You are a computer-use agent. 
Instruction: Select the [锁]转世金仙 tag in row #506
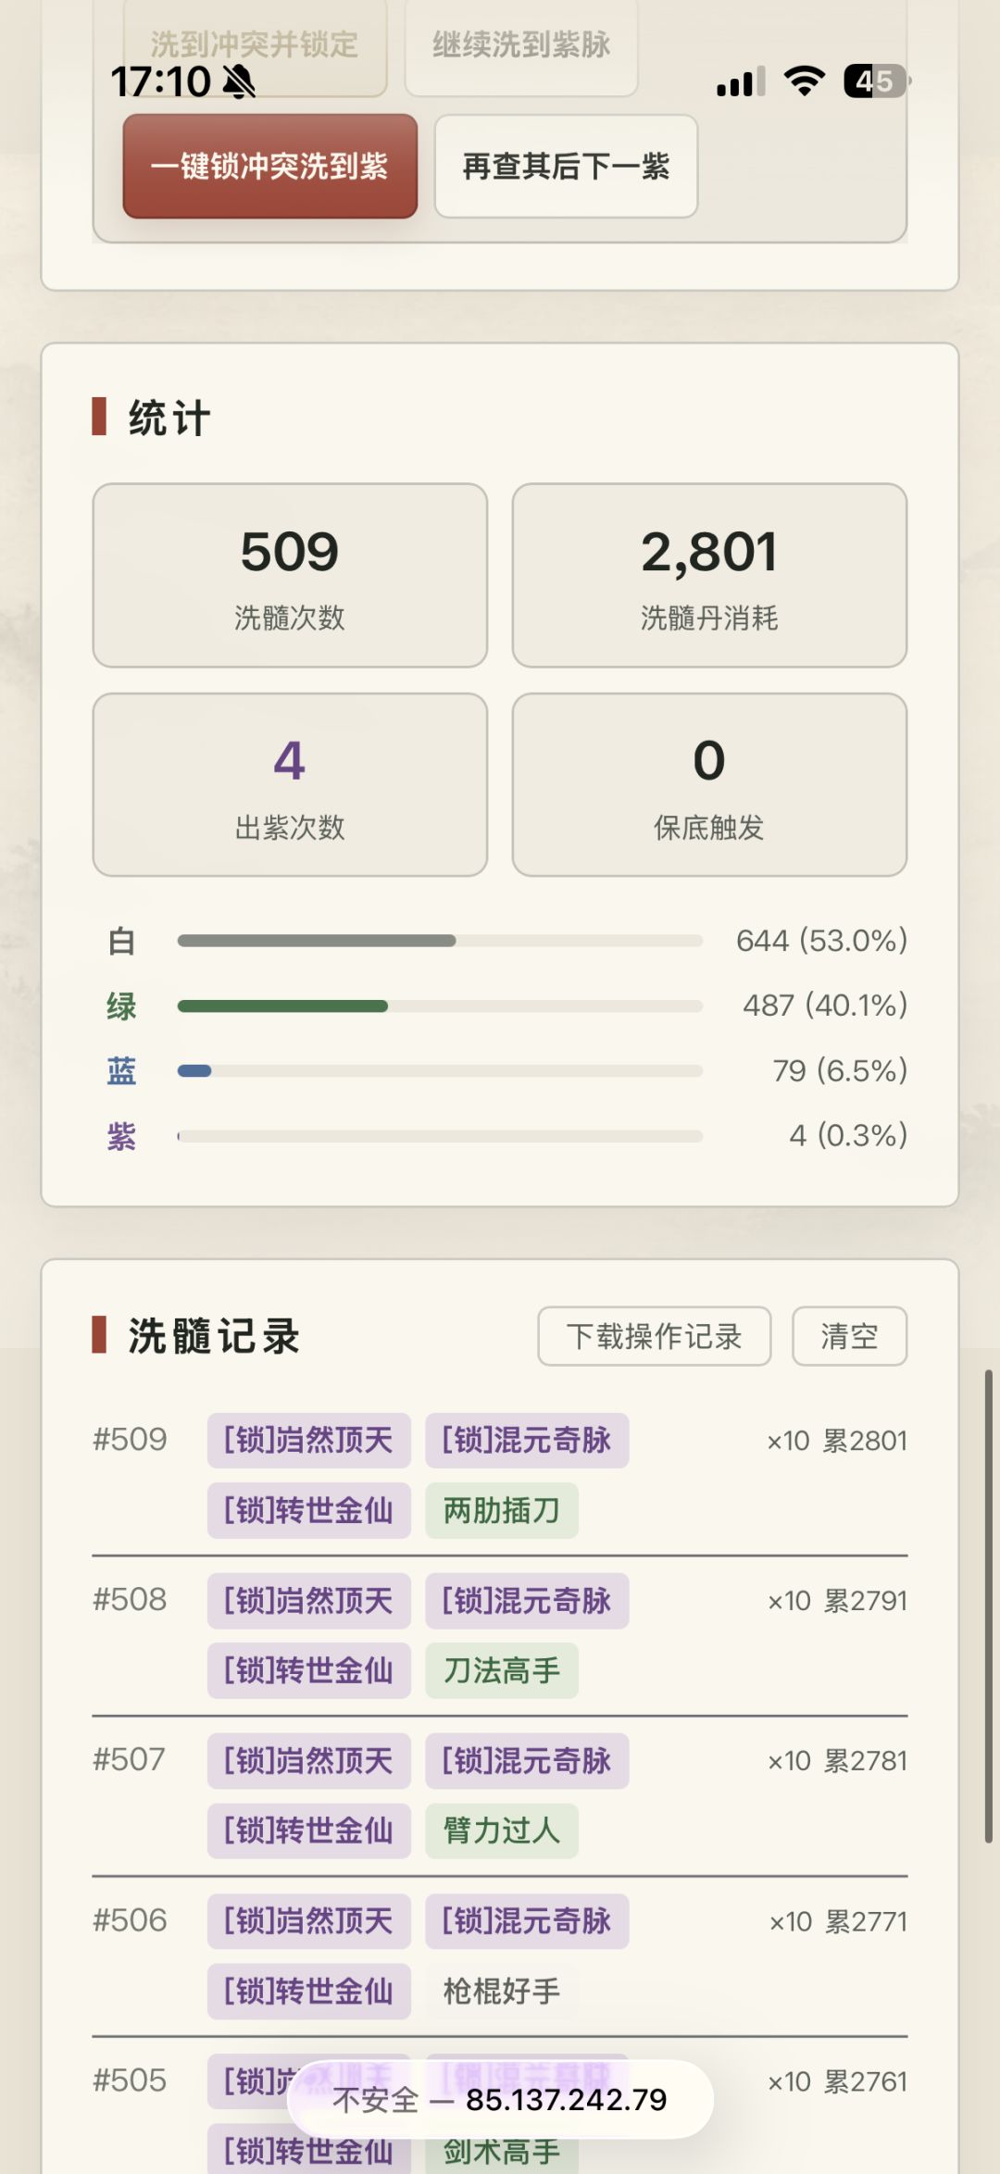tap(309, 1992)
